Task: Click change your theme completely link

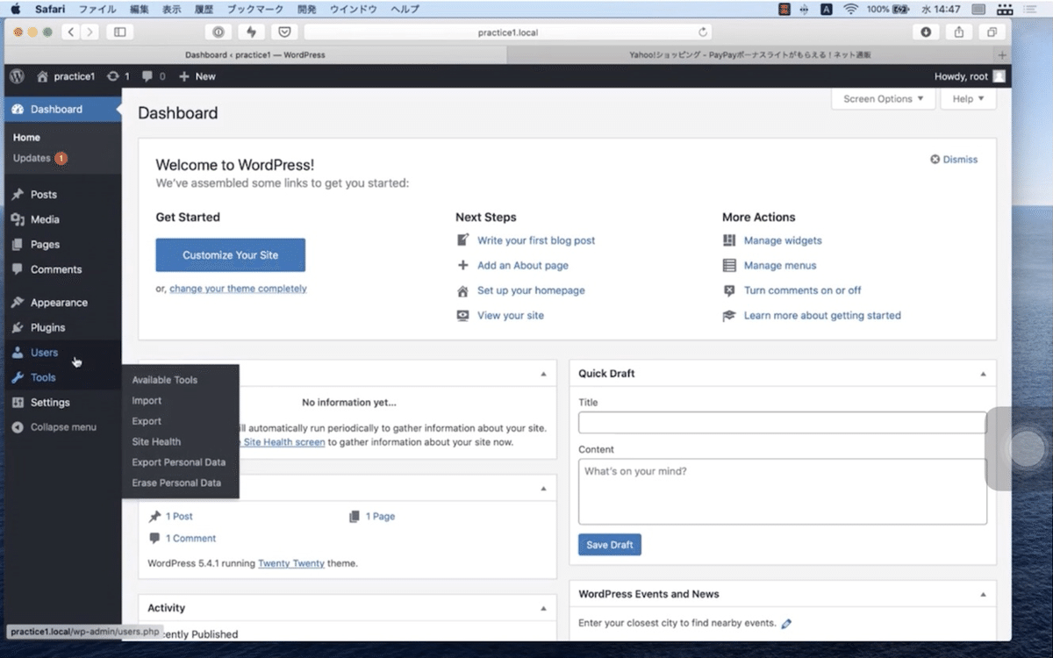Action: (x=238, y=289)
